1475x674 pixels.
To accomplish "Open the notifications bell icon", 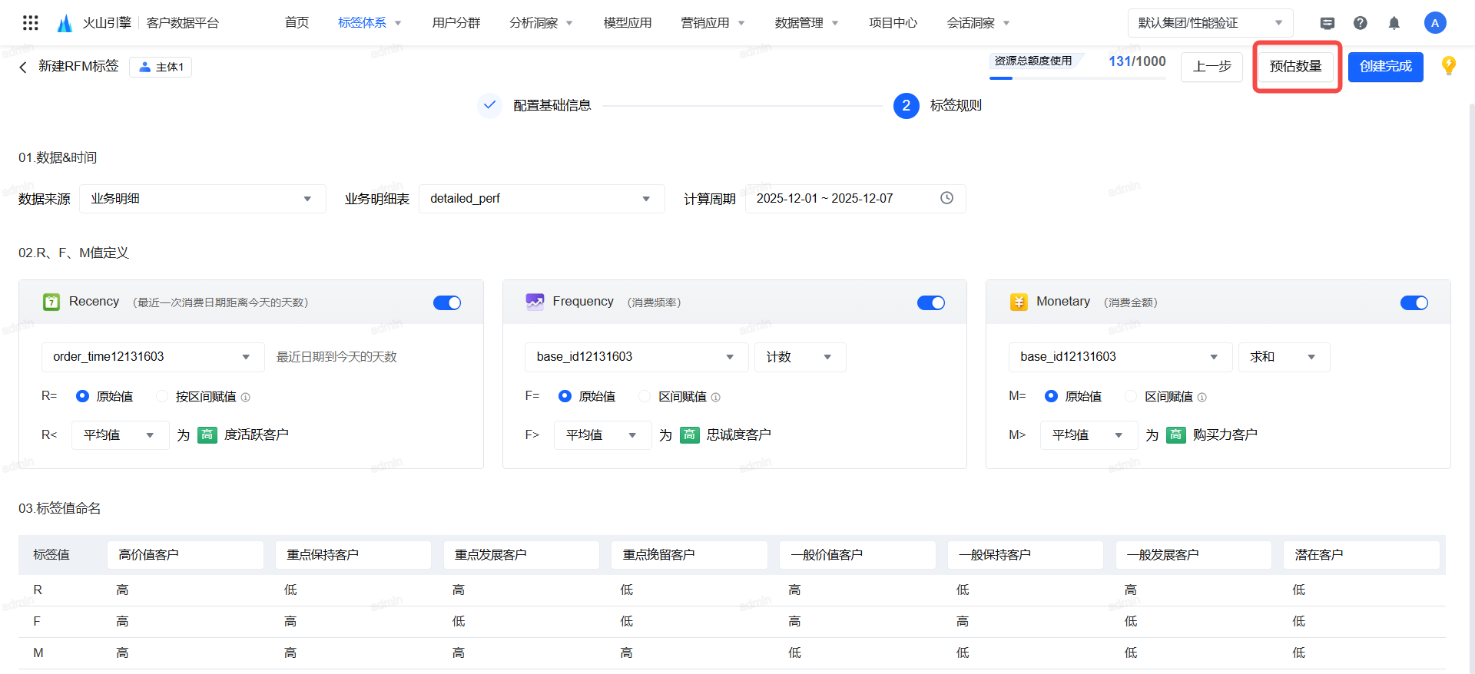I will (x=1394, y=23).
